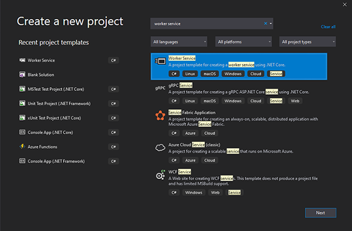Screen dimensions: 352x231
Task: Select the gRPC Service template title
Action: 180,86
